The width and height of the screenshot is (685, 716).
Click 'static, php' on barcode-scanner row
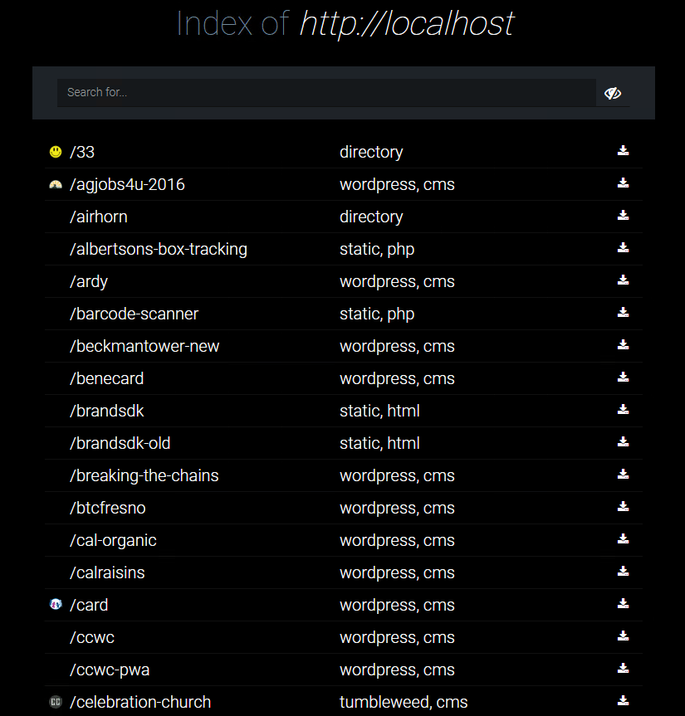coord(377,314)
